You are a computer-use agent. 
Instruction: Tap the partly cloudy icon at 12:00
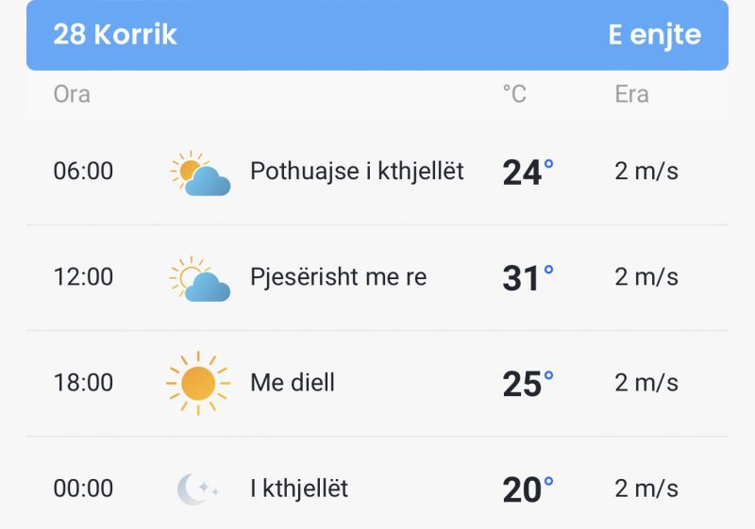click(x=200, y=279)
